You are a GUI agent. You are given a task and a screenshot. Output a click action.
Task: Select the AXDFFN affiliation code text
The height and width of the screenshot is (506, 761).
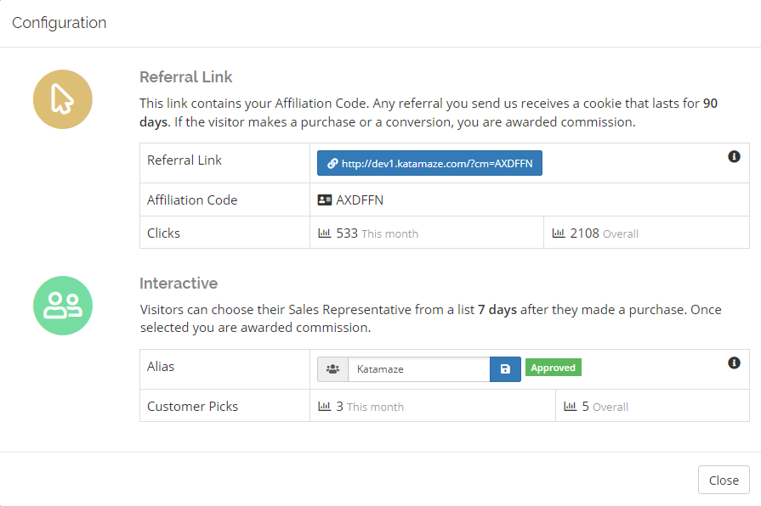point(360,200)
